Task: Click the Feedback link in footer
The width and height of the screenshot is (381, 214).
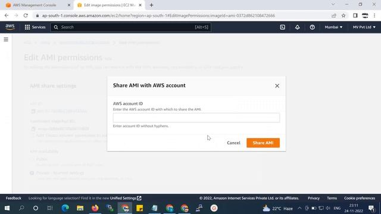Action: [13, 198]
